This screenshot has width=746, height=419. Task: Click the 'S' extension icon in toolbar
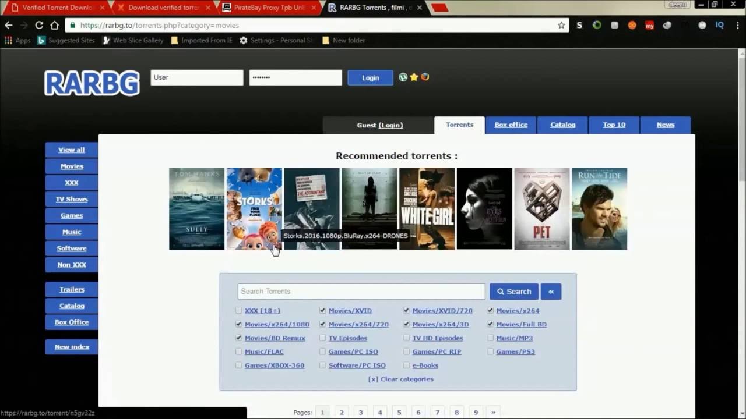(x=579, y=25)
